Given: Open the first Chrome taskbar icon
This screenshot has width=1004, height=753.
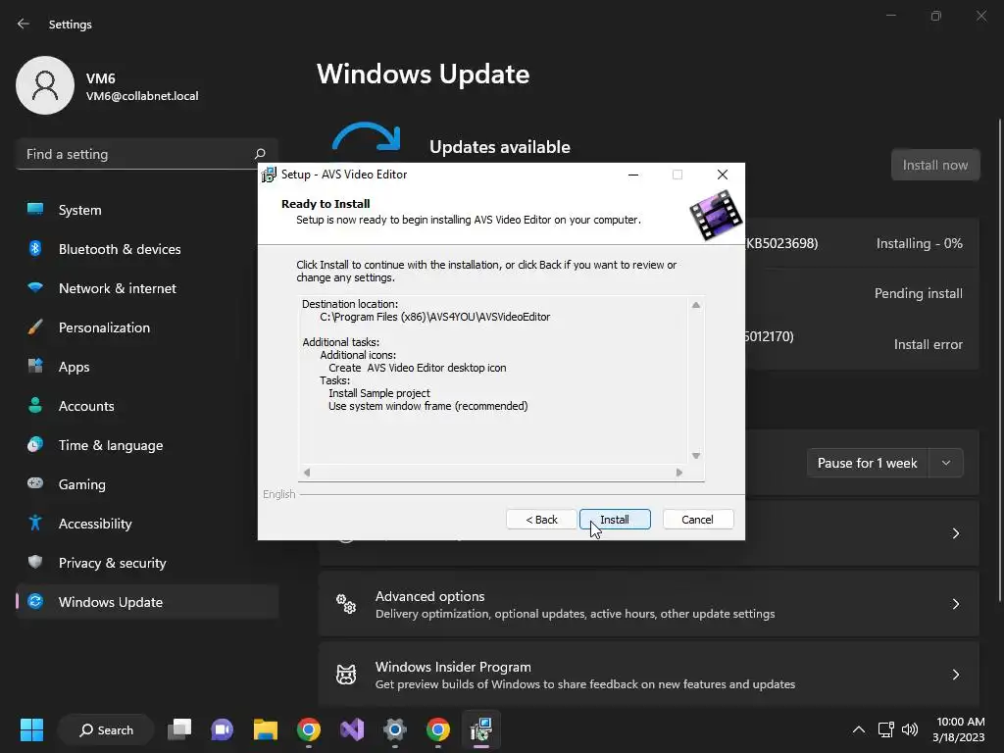Looking at the screenshot, I should tap(309, 729).
